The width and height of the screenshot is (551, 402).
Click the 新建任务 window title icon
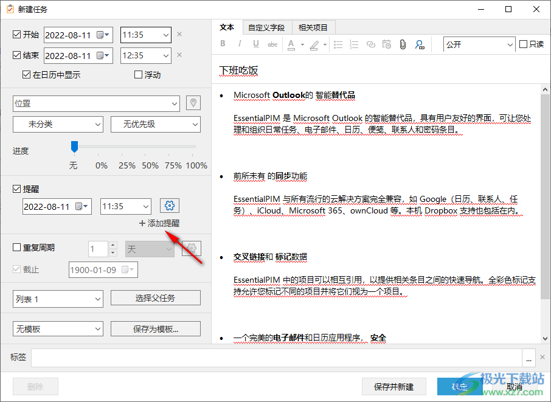click(10, 9)
